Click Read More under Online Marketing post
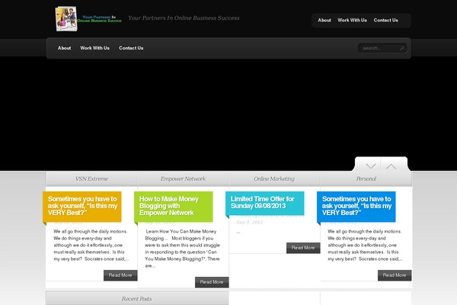Screen dimensions: 457x305 [303, 248]
